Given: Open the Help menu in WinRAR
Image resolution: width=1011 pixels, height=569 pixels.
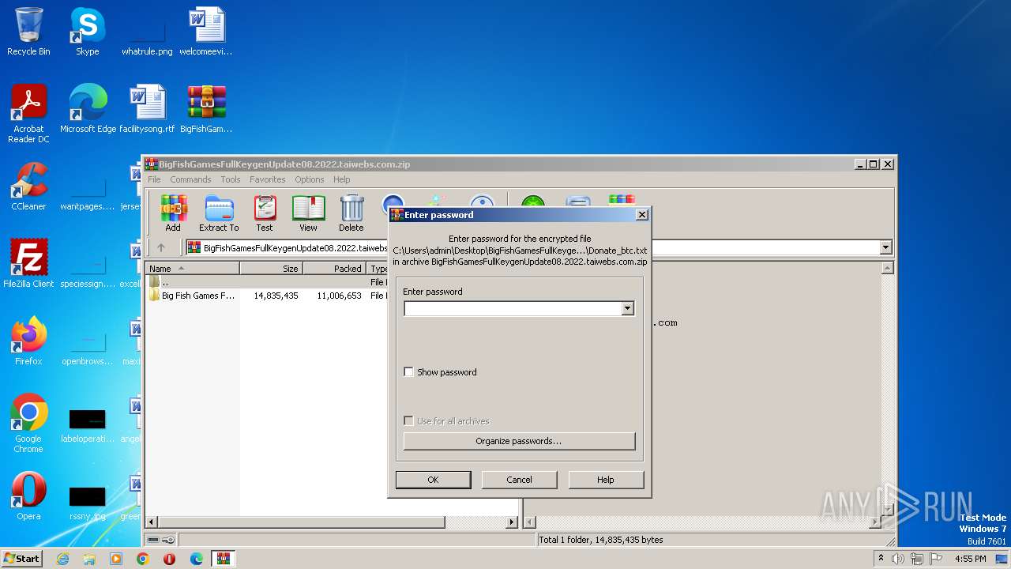Looking at the screenshot, I should (x=342, y=179).
